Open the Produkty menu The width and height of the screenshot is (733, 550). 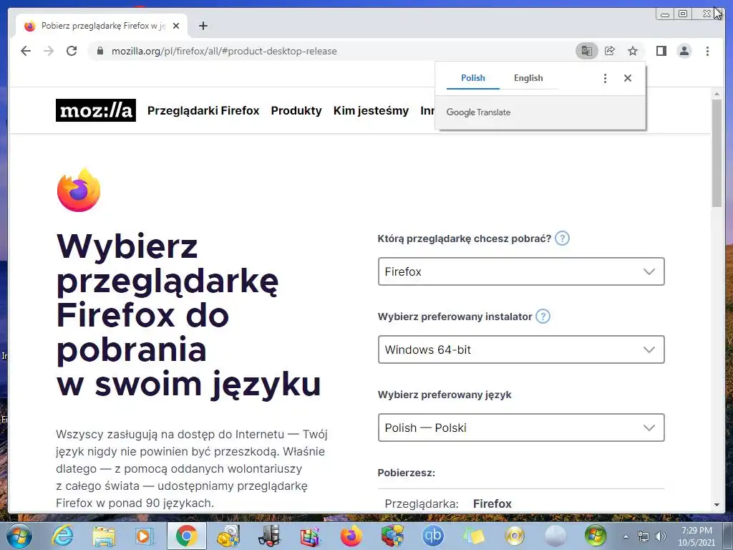coord(296,111)
